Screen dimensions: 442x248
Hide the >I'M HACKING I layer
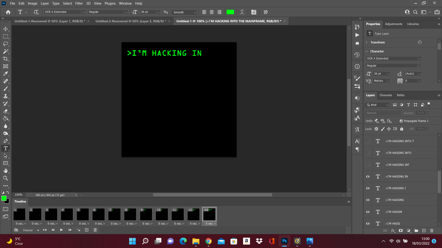[368, 188]
